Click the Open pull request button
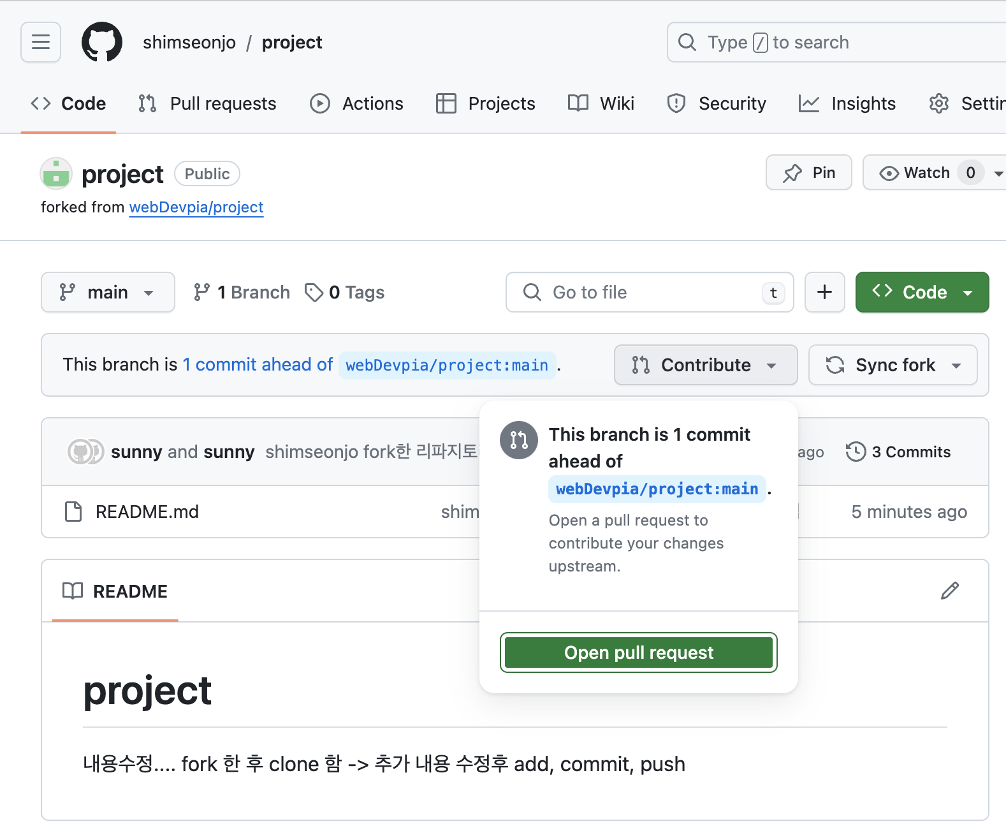This screenshot has width=1006, height=833. click(638, 652)
